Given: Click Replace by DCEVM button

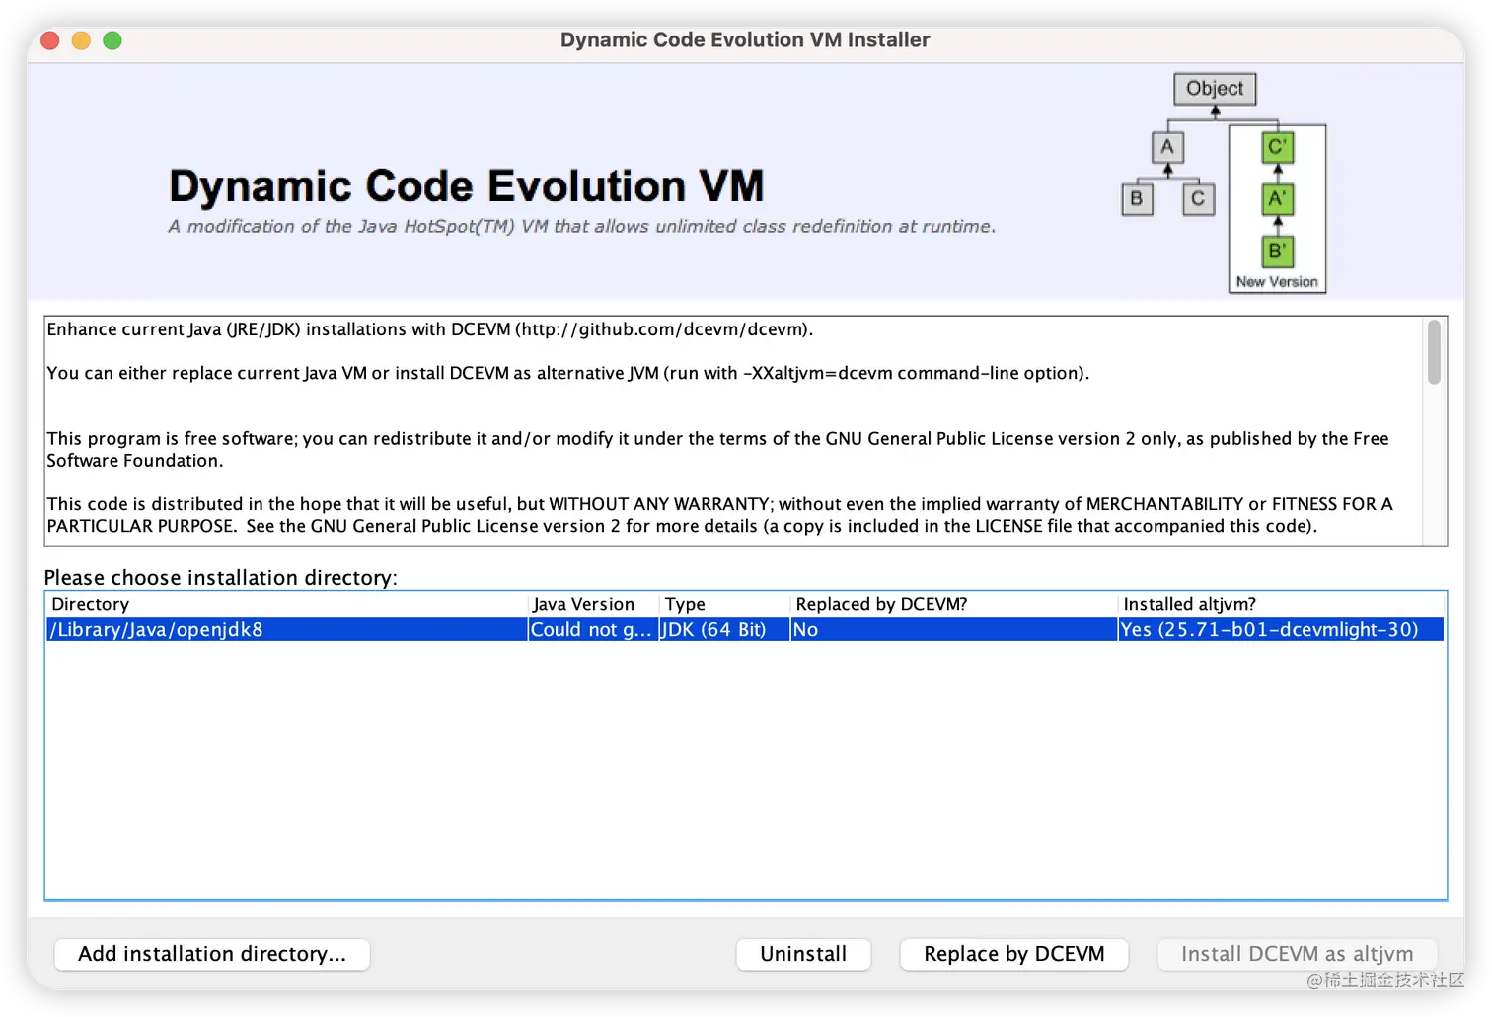Looking at the screenshot, I should tap(1013, 954).
